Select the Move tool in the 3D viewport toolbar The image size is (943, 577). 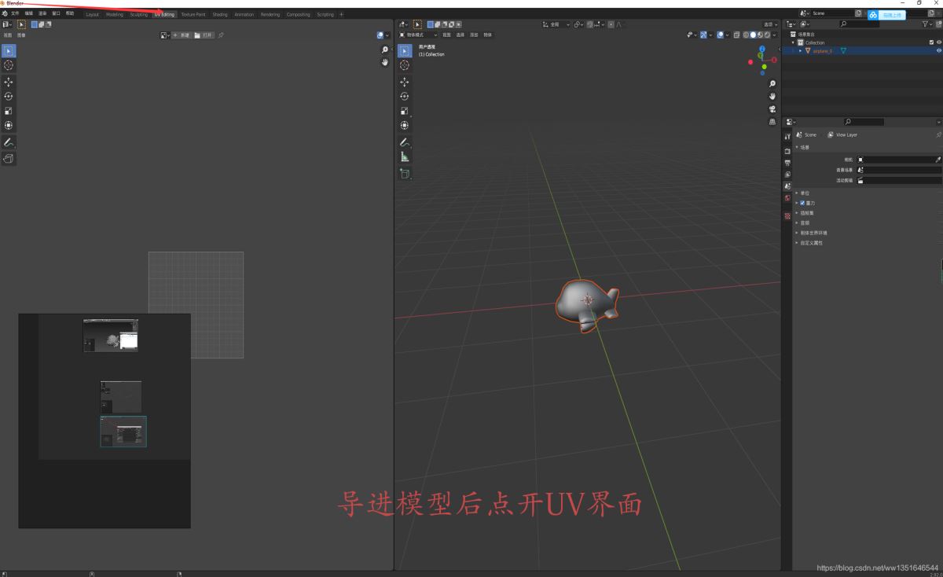point(404,79)
